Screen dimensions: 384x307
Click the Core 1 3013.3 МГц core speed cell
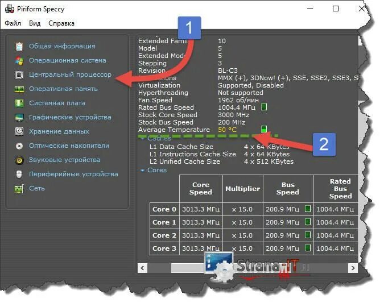201,222
